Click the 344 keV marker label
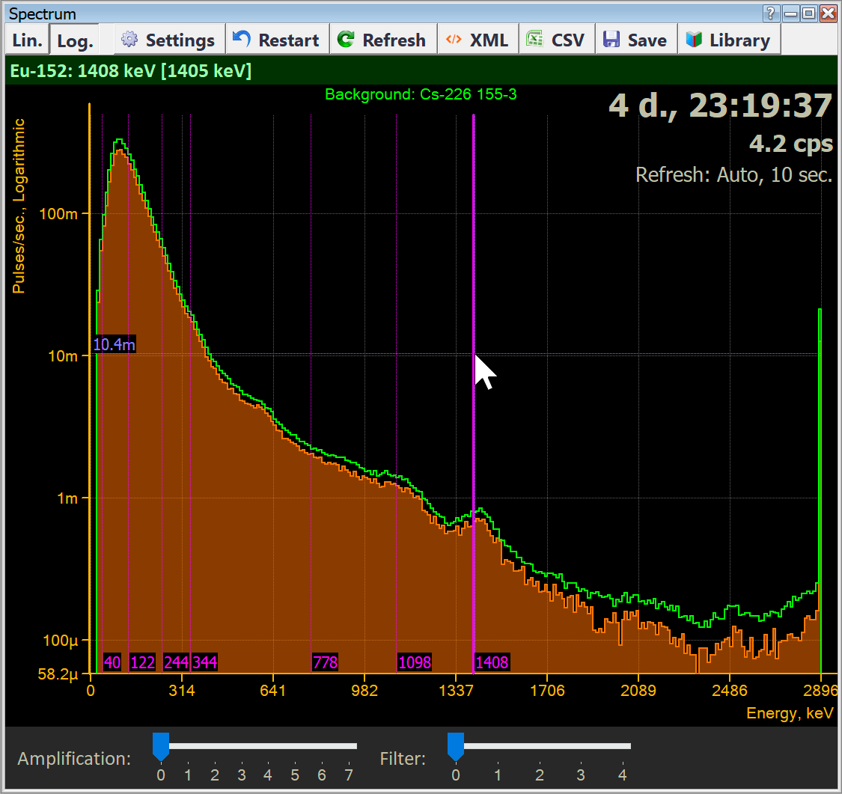 (x=204, y=662)
